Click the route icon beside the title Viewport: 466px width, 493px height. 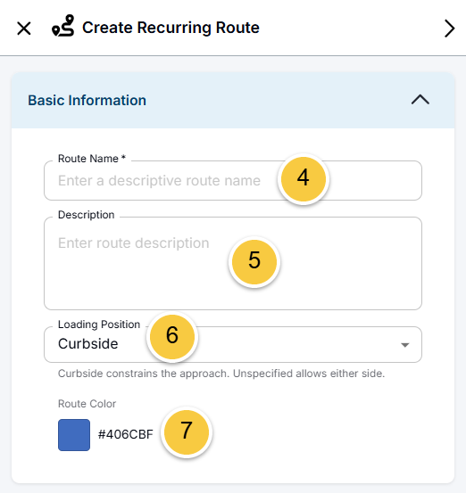(x=63, y=26)
